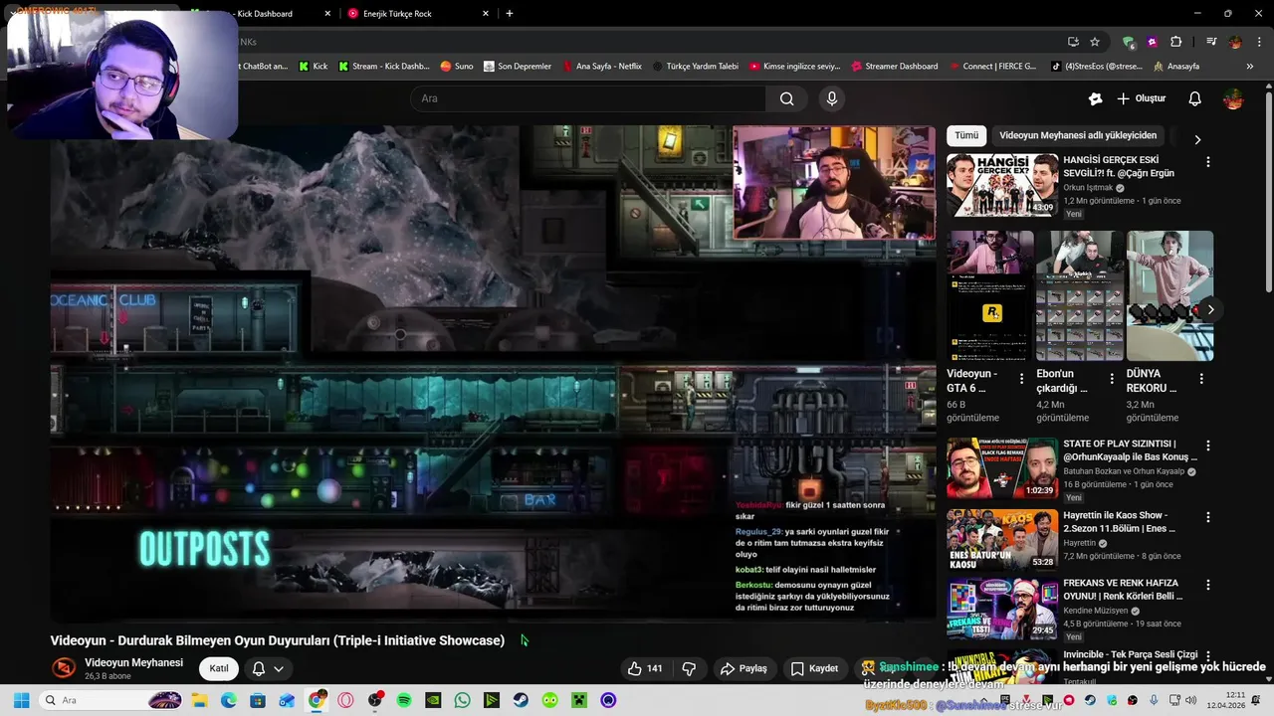Open the subscription bell notification dropdown
Screen dimensions: 1274x716
click(x=268, y=668)
